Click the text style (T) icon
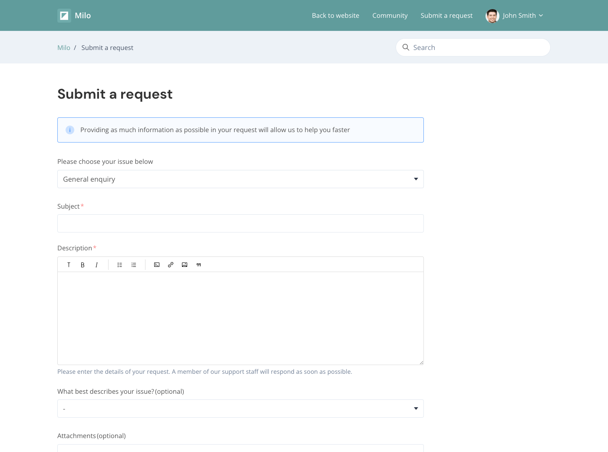 (69, 265)
